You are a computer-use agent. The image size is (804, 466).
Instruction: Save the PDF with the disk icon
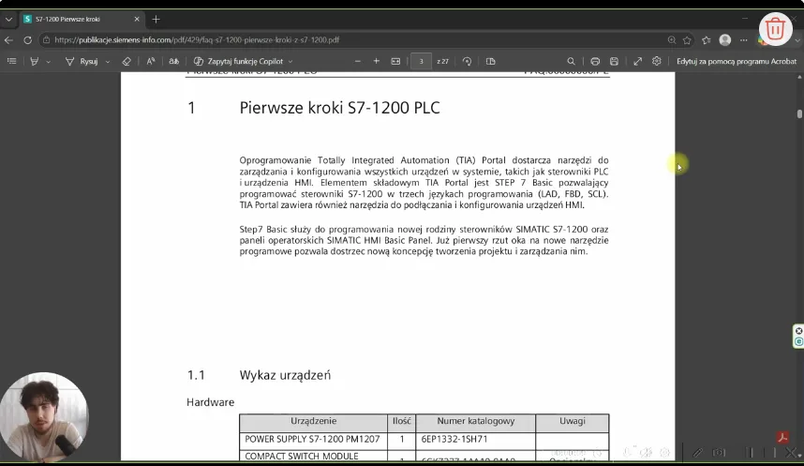pos(614,61)
